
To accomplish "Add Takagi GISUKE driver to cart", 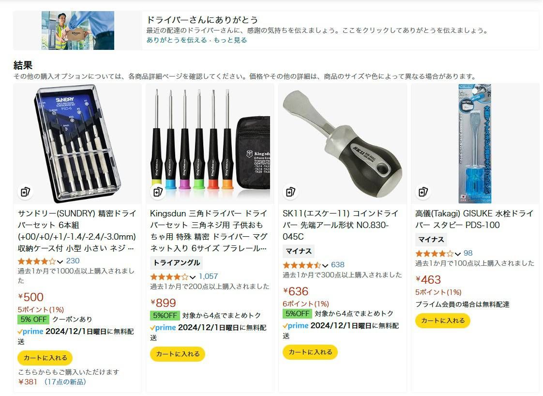I will [442, 320].
